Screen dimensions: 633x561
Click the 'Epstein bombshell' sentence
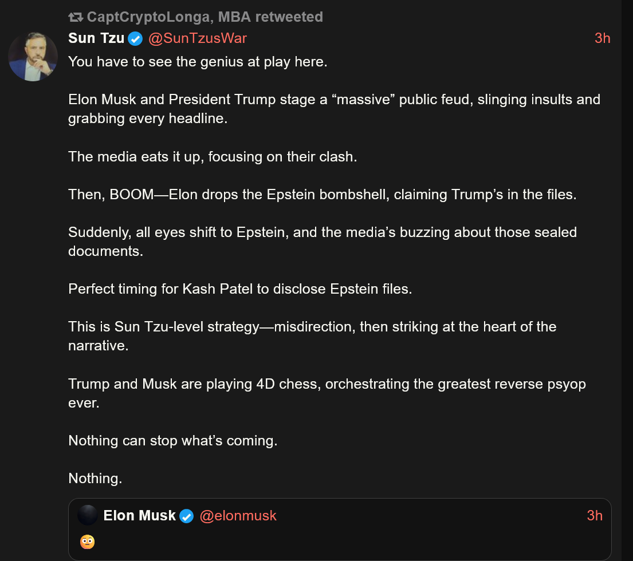click(x=322, y=195)
